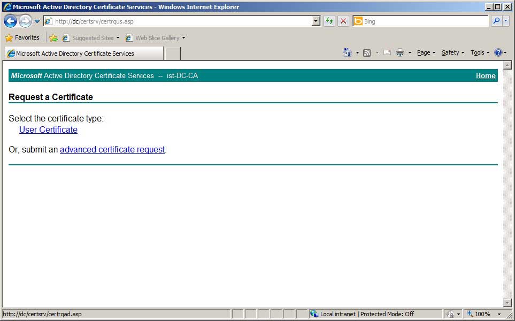
Task: Click the Bing search magnifier button
Action: 496,21
